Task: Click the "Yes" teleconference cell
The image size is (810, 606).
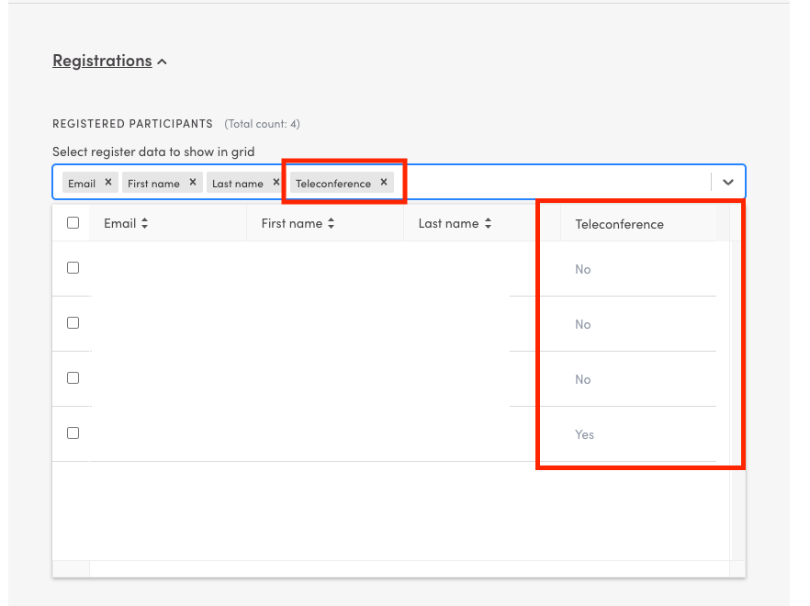Action: 585,434
